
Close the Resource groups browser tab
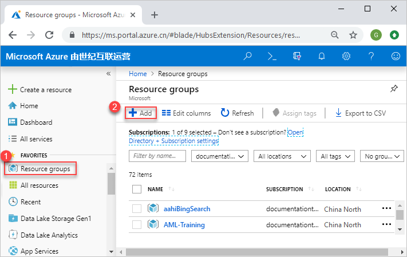133,15
